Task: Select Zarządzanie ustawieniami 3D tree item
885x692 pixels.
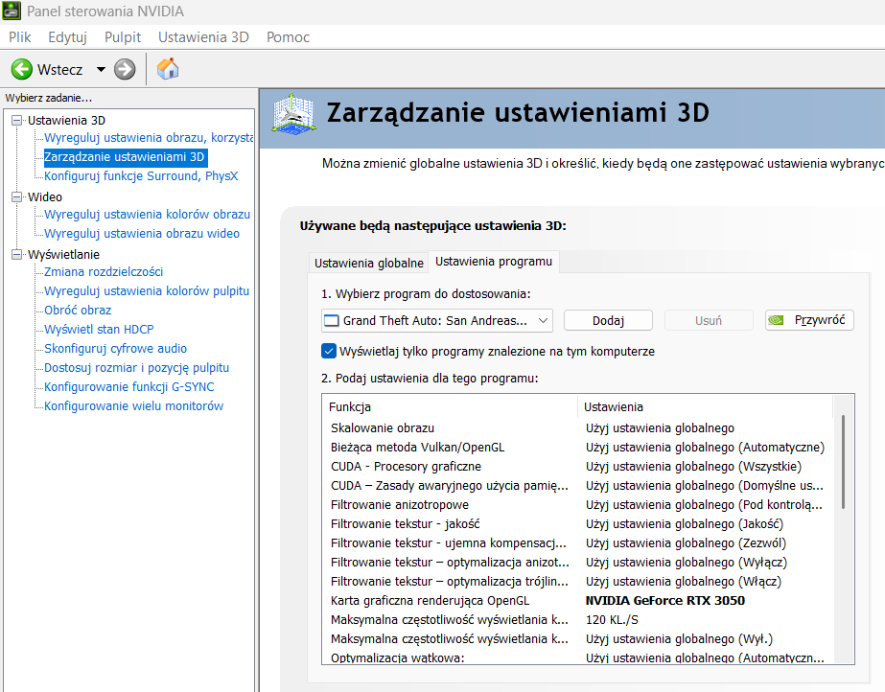Action: click(125, 157)
